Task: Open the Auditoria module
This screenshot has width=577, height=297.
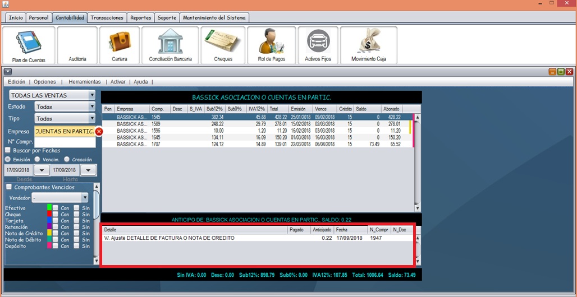Action: 77,45
